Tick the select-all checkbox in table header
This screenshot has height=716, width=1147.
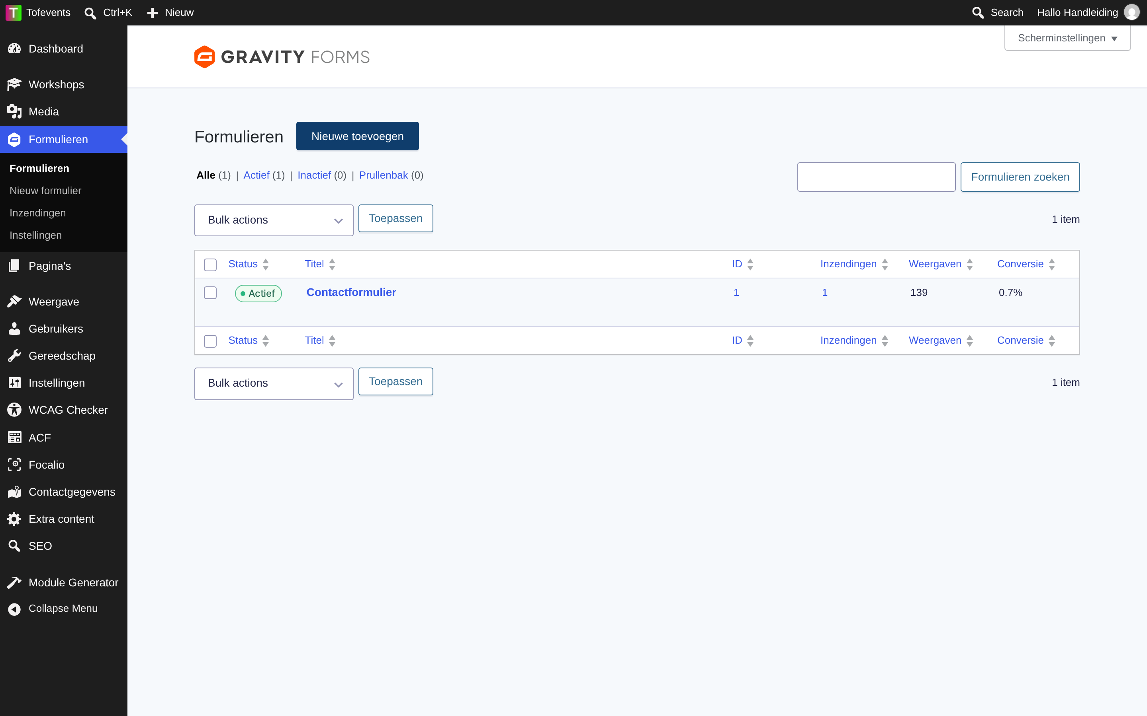[x=210, y=265]
